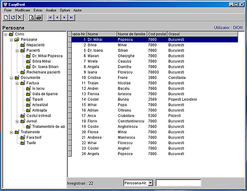Go to next record arrow
247x191 pixels.
(64, 17)
